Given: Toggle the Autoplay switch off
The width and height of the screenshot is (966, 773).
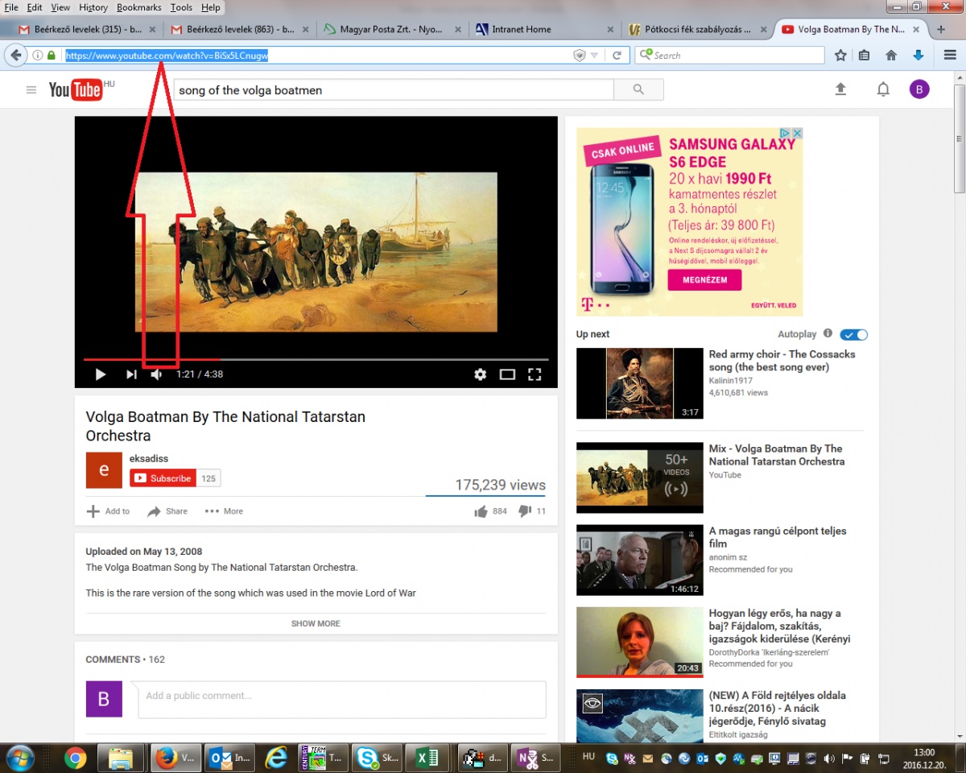Looking at the screenshot, I should [853, 334].
